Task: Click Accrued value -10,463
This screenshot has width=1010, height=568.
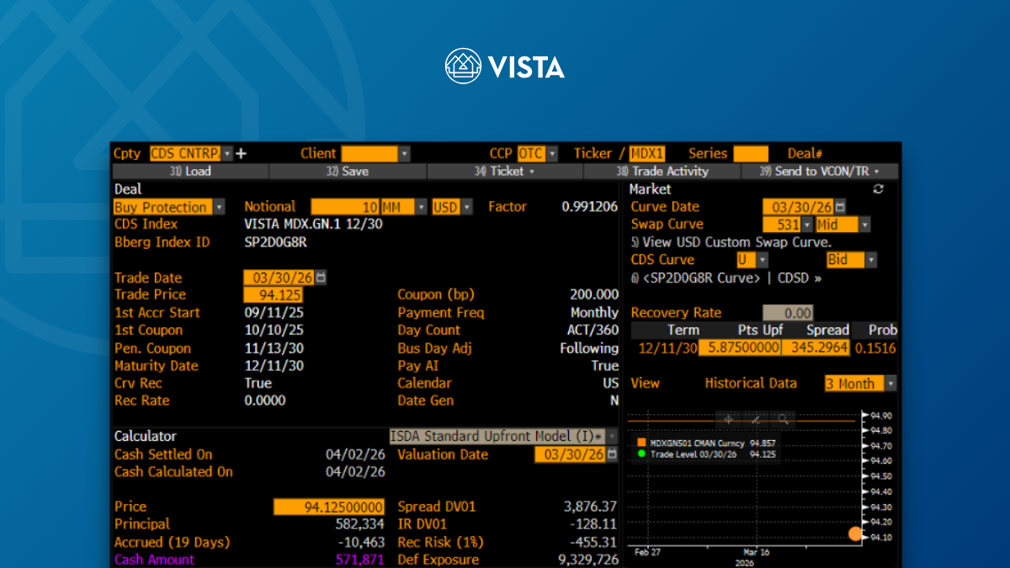Action: [x=363, y=543]
